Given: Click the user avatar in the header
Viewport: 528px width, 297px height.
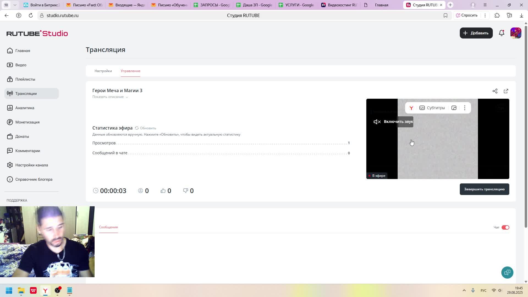Looking at the screenshot, I should tap(516, 33).
